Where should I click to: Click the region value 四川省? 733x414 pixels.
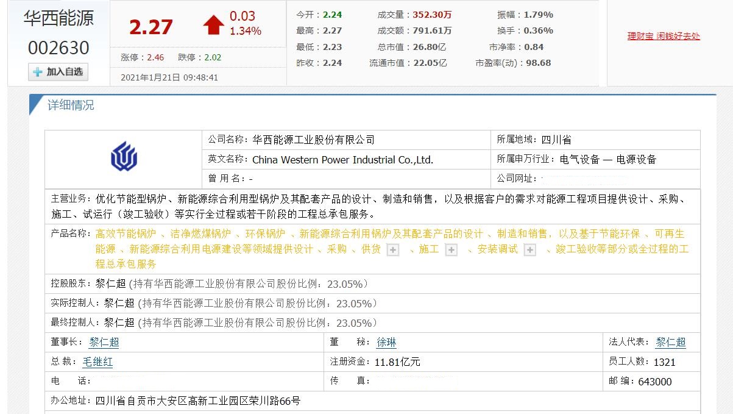point(556,140)
